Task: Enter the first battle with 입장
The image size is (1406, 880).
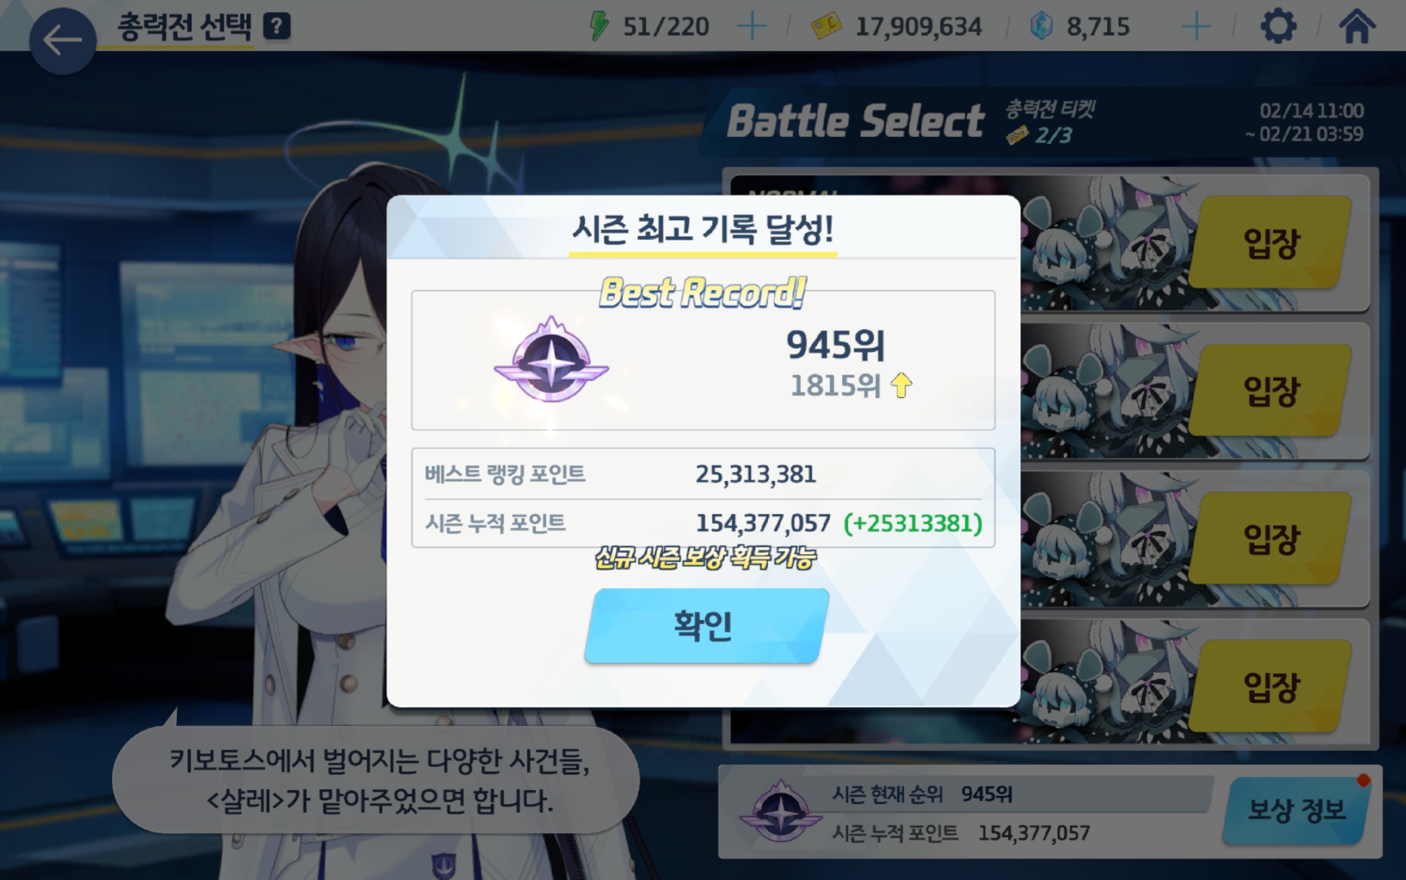Action: click(1270, 243)
